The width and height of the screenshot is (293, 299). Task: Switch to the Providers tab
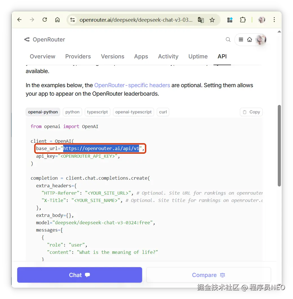[78, 56]
